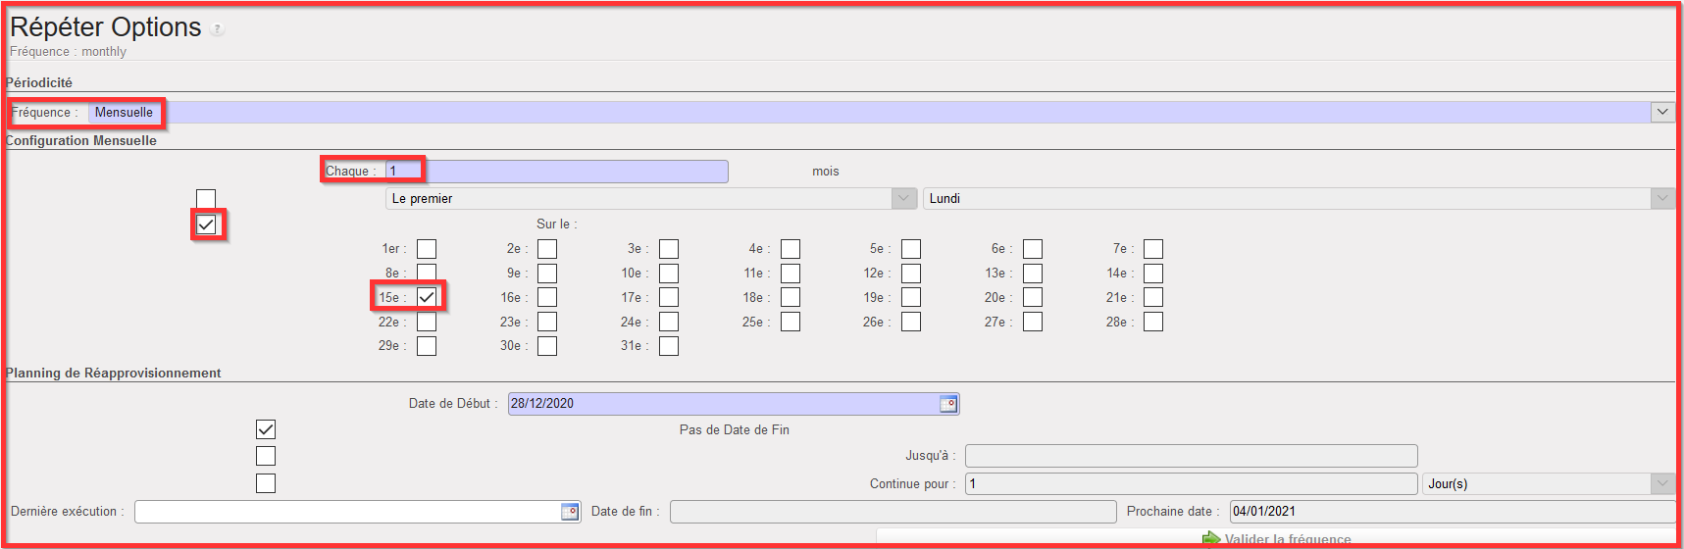Click the green arrow Valider icon
The image size is (1684, 549).
[x=1211, y=539]
